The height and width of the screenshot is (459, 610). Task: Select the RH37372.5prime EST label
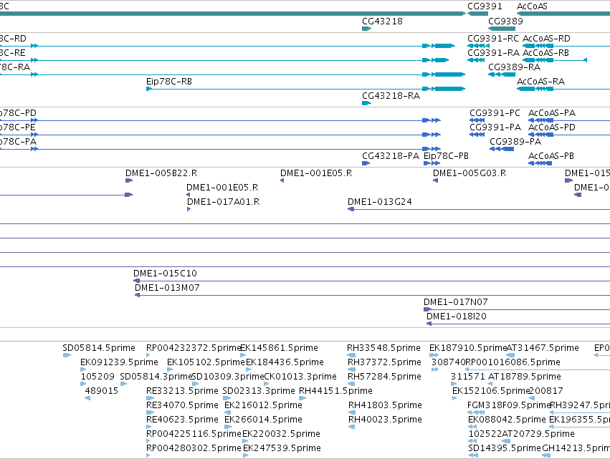(384, 362)
